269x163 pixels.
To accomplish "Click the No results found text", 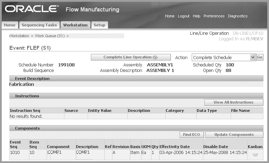I will (26, 116).
